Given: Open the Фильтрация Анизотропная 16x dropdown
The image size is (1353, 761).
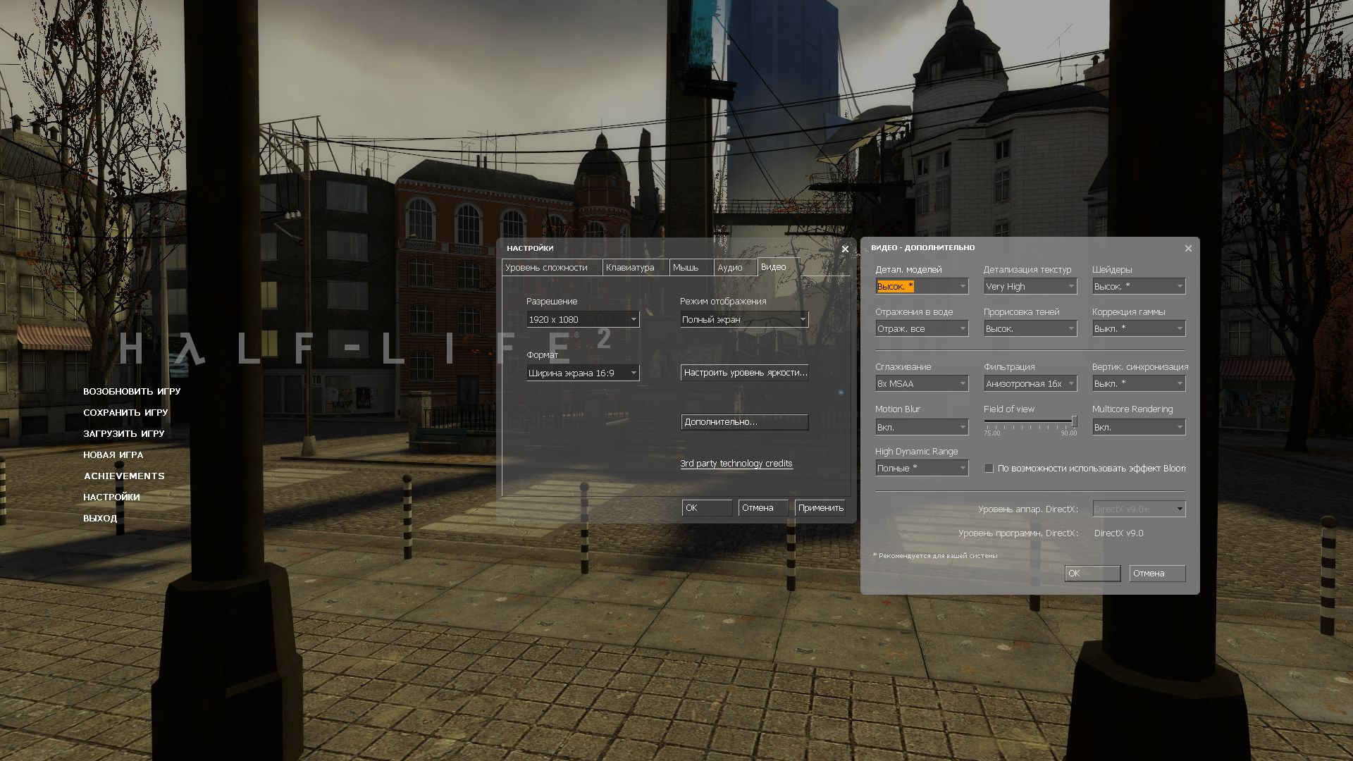Looking at the screenshot, I should click(x=1030, y=383).
